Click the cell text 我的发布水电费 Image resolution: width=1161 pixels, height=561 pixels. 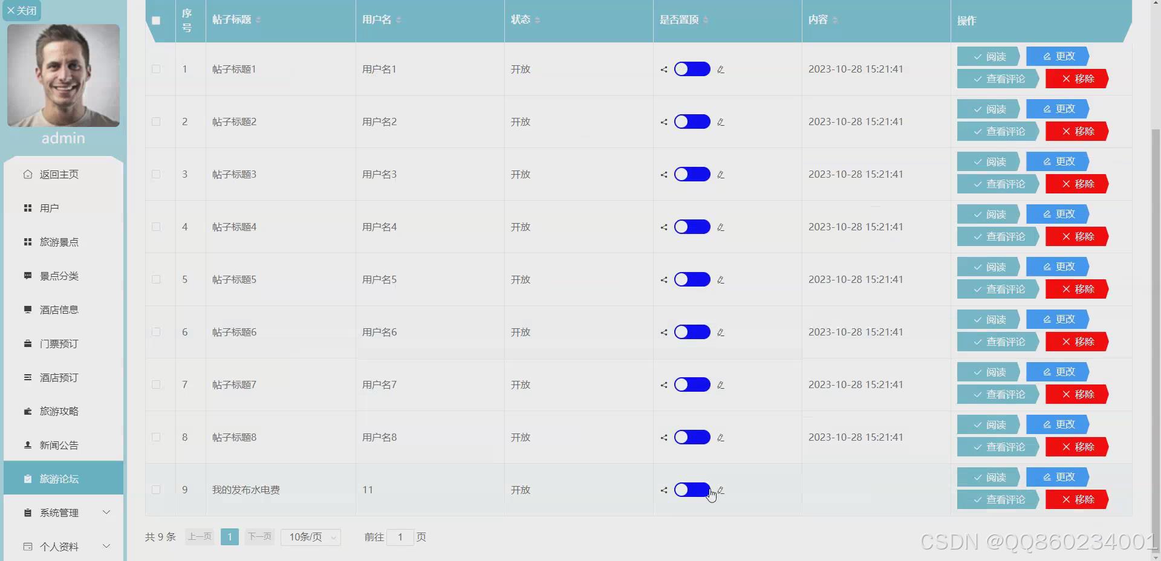coord(246,490)
